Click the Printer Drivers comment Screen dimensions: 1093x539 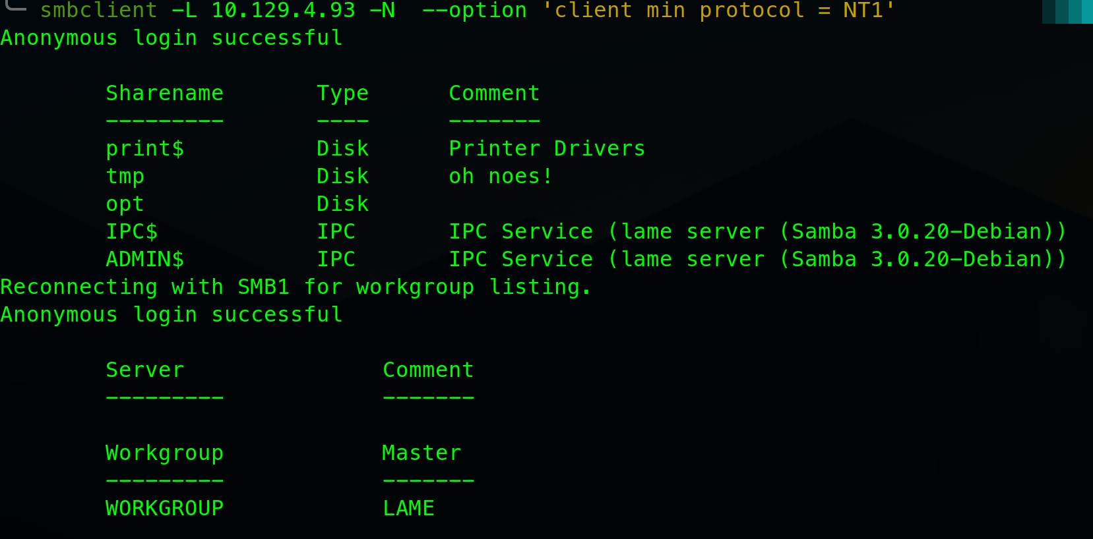[x=547, y=149]
